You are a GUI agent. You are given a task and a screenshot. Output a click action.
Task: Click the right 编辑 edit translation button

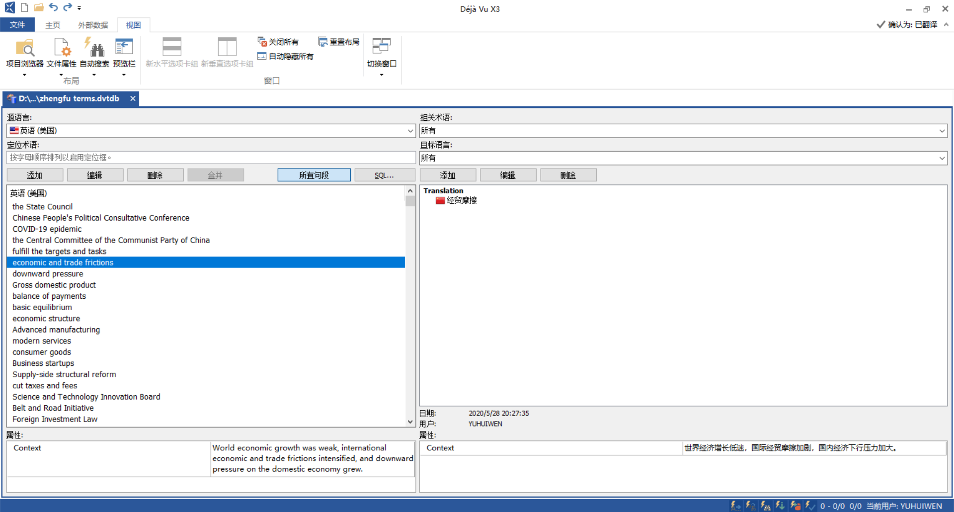(508, 175)
